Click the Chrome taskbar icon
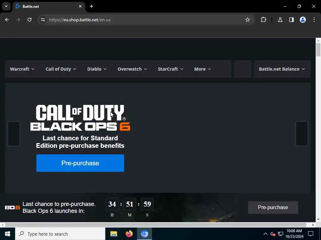 (144, 234)
